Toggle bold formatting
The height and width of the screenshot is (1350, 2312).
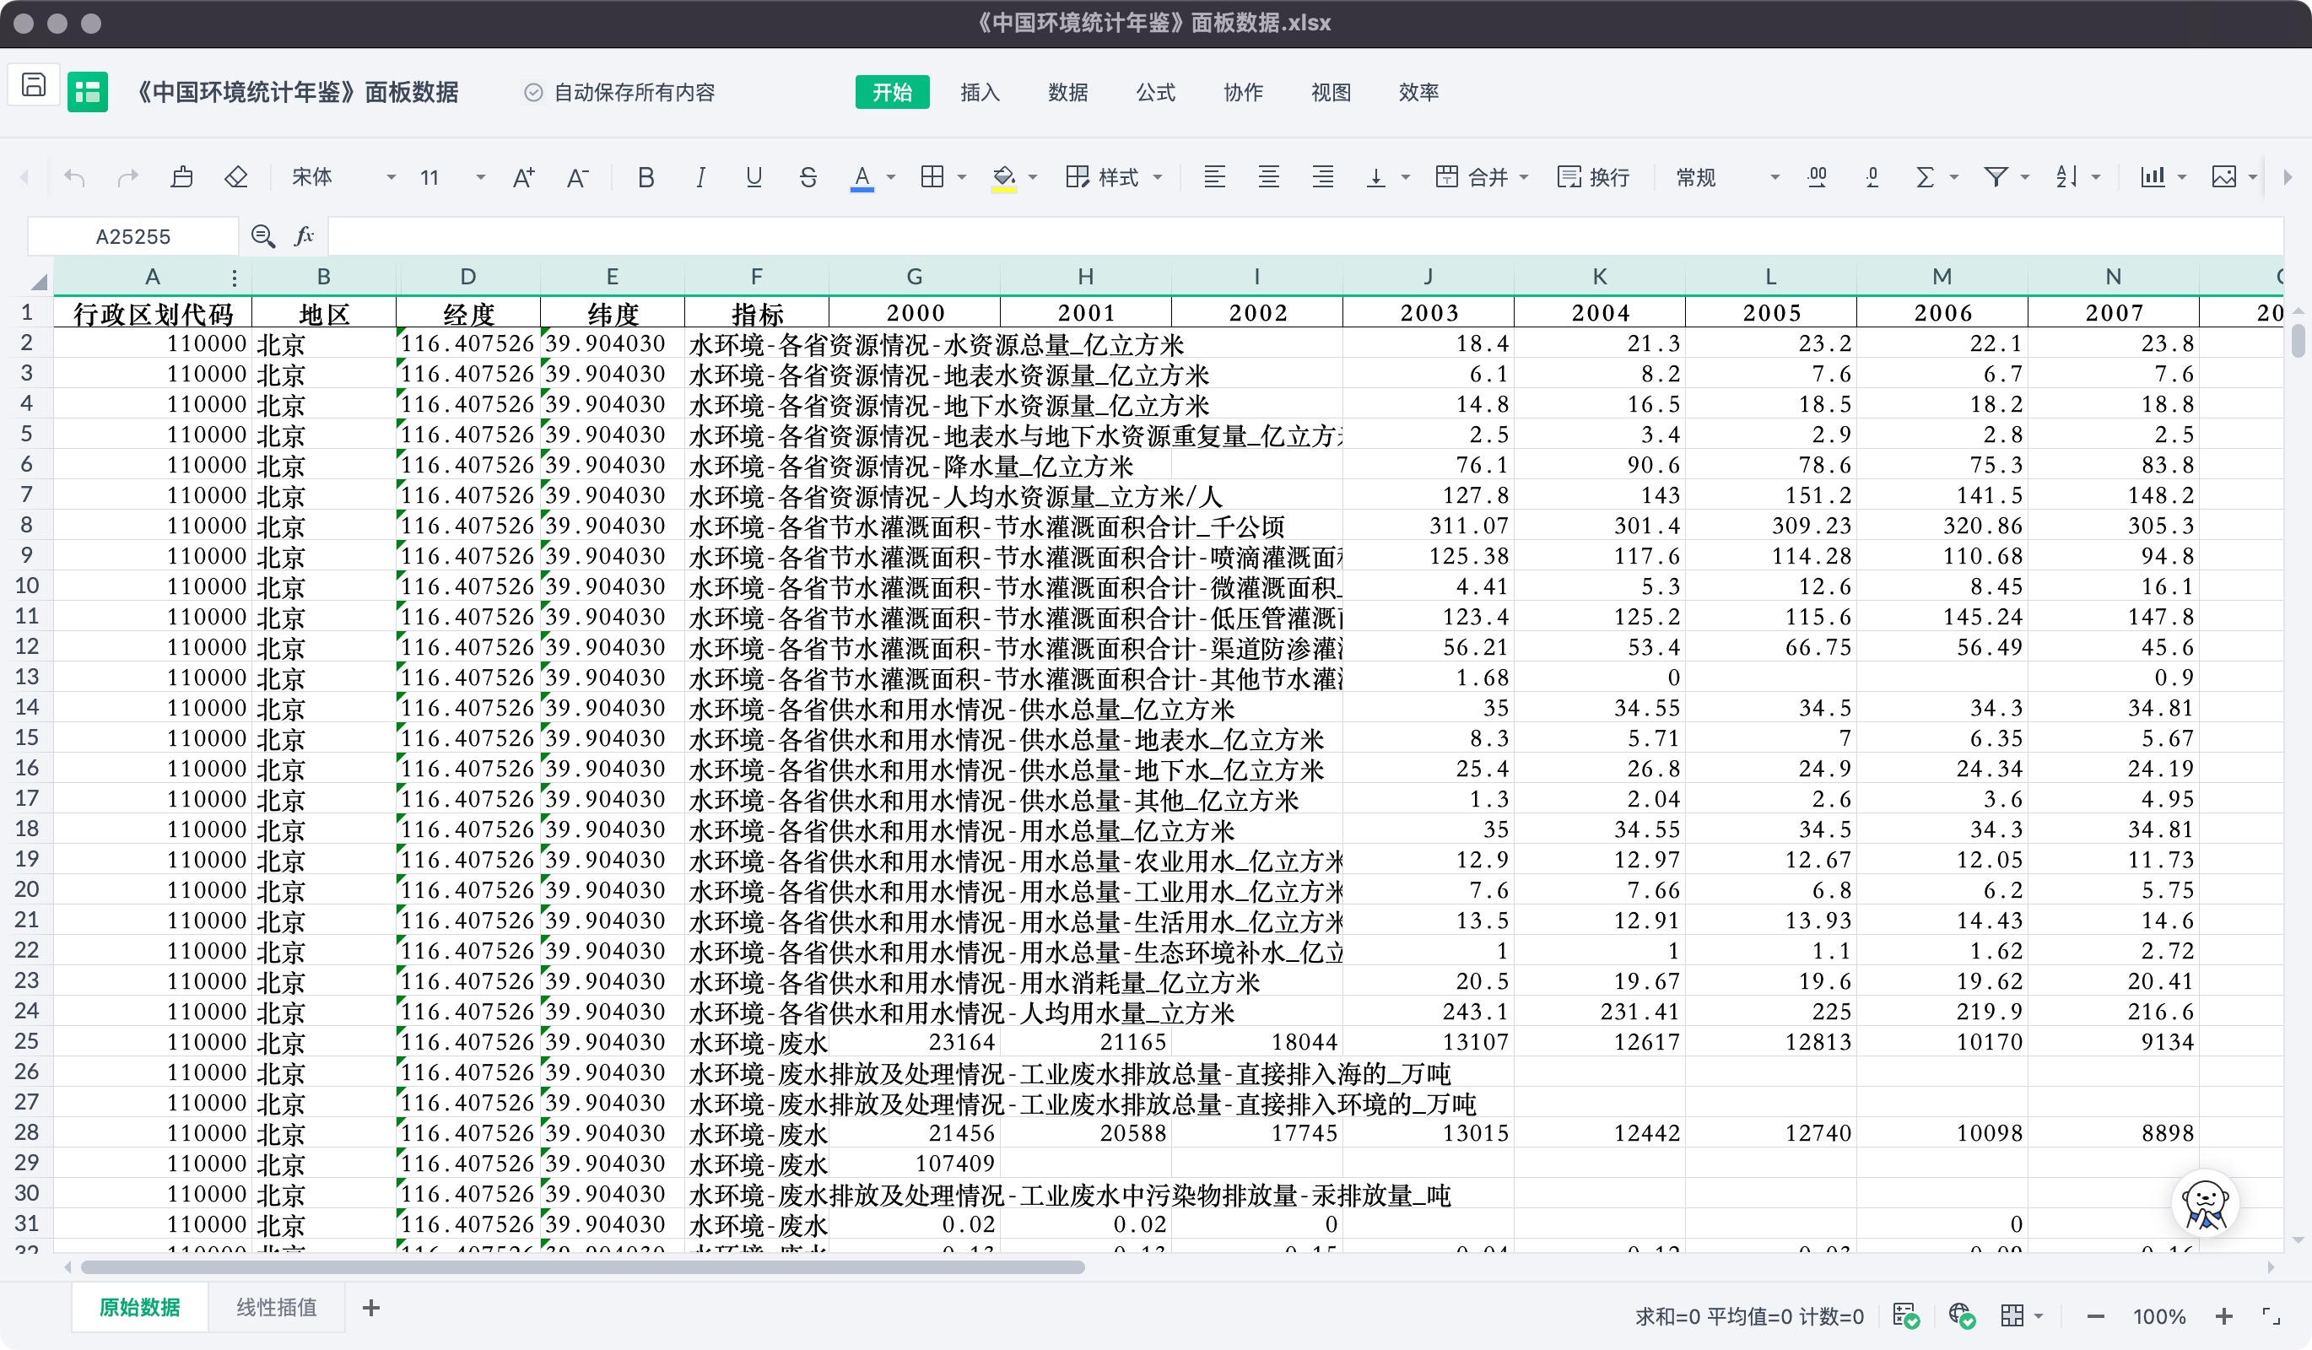tap(646, 177)
